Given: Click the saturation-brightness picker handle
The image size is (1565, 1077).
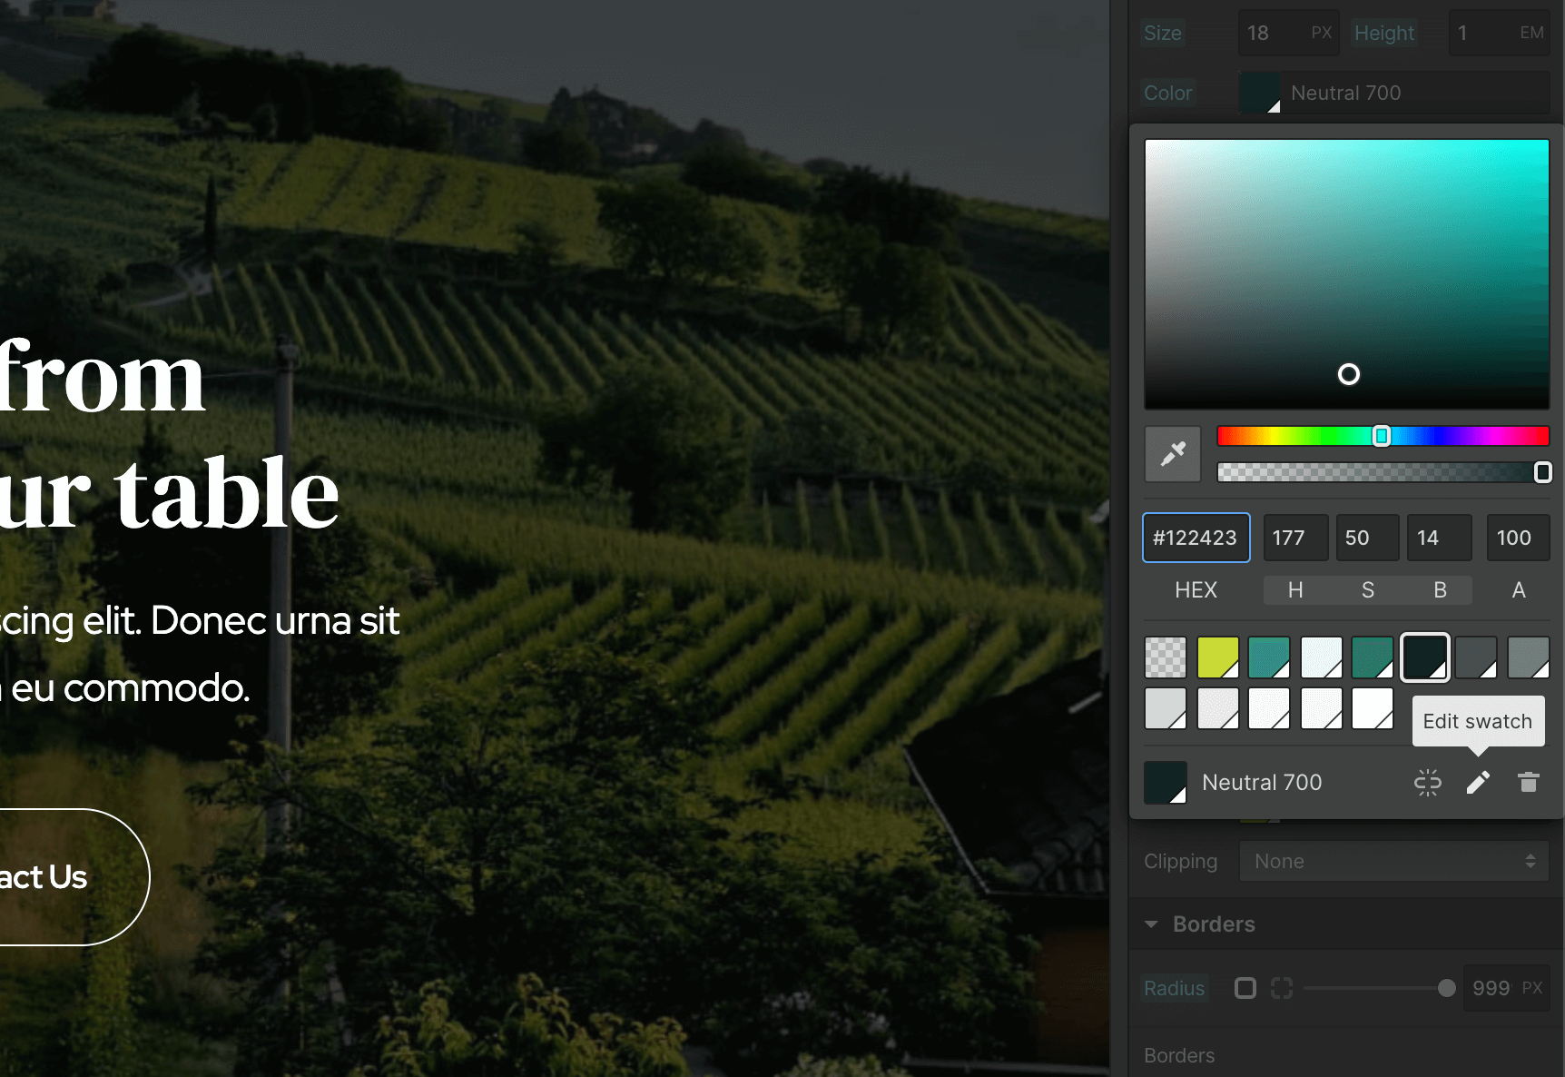Looking at the screenshot, I should click(x=1349, y=374).
